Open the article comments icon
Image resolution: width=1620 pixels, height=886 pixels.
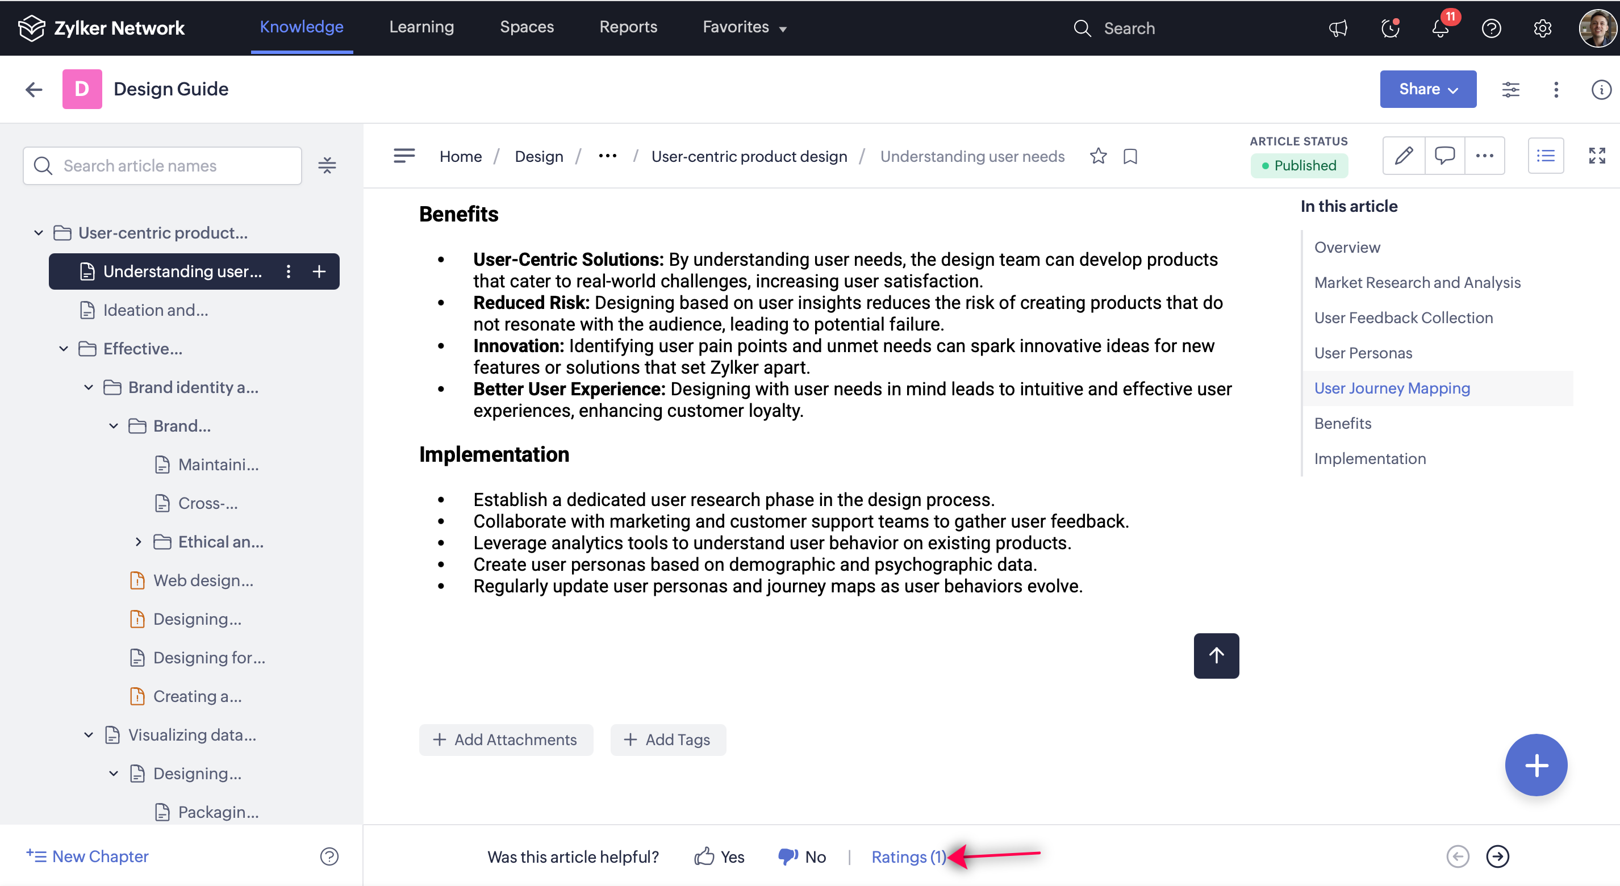pyautogui.click(x=1444, y=155)
